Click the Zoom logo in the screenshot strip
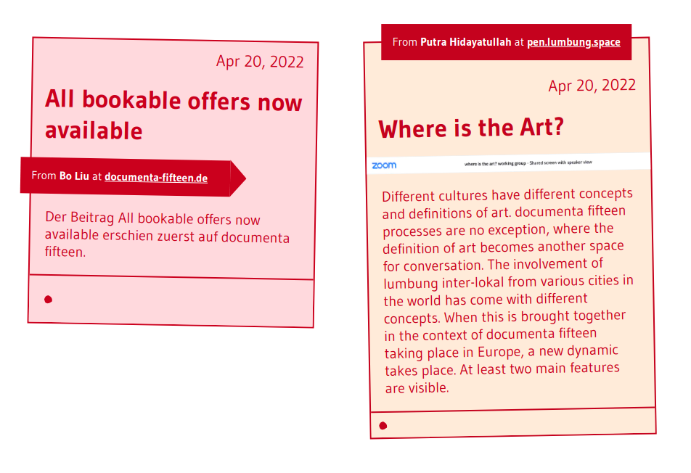Viewport: 691px width, 473px height. click(384, 165)
